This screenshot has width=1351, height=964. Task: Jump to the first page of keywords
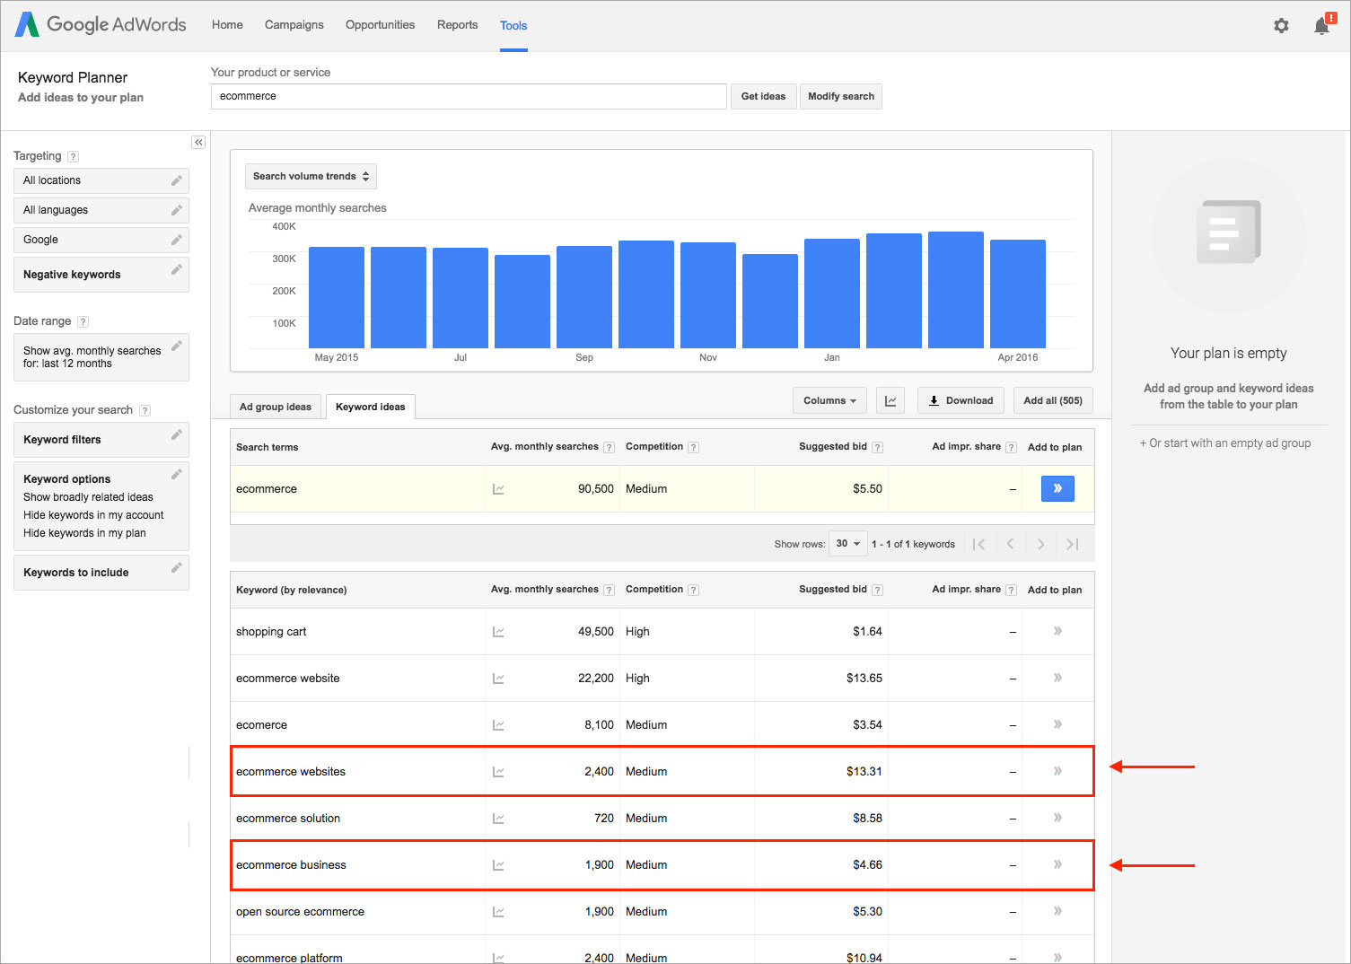pyautogui.click(x=979, y=544)
